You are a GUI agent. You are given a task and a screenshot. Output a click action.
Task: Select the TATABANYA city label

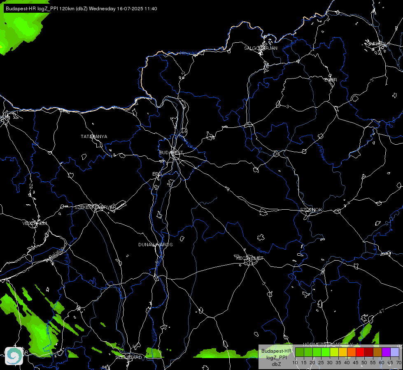(94, 136)
